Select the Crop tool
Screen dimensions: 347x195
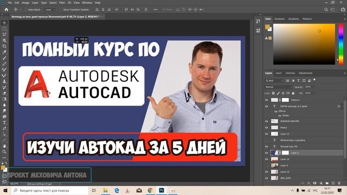tap(4, 46)
